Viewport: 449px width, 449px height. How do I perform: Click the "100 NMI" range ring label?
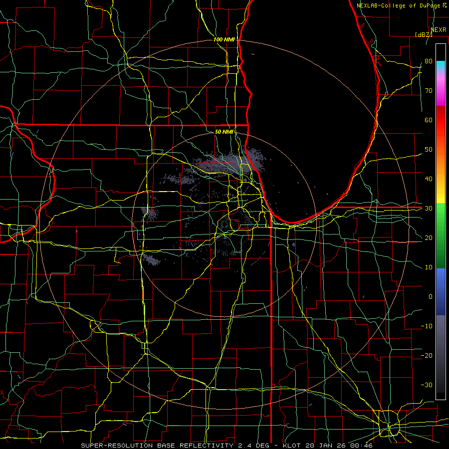coord(224,39)
